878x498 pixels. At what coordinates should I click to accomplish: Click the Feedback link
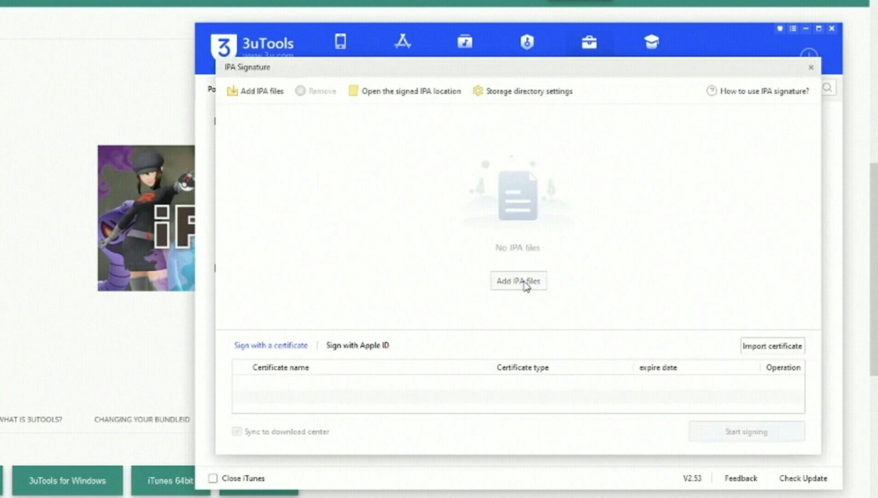pyautogui.click(x=741, y=478)
